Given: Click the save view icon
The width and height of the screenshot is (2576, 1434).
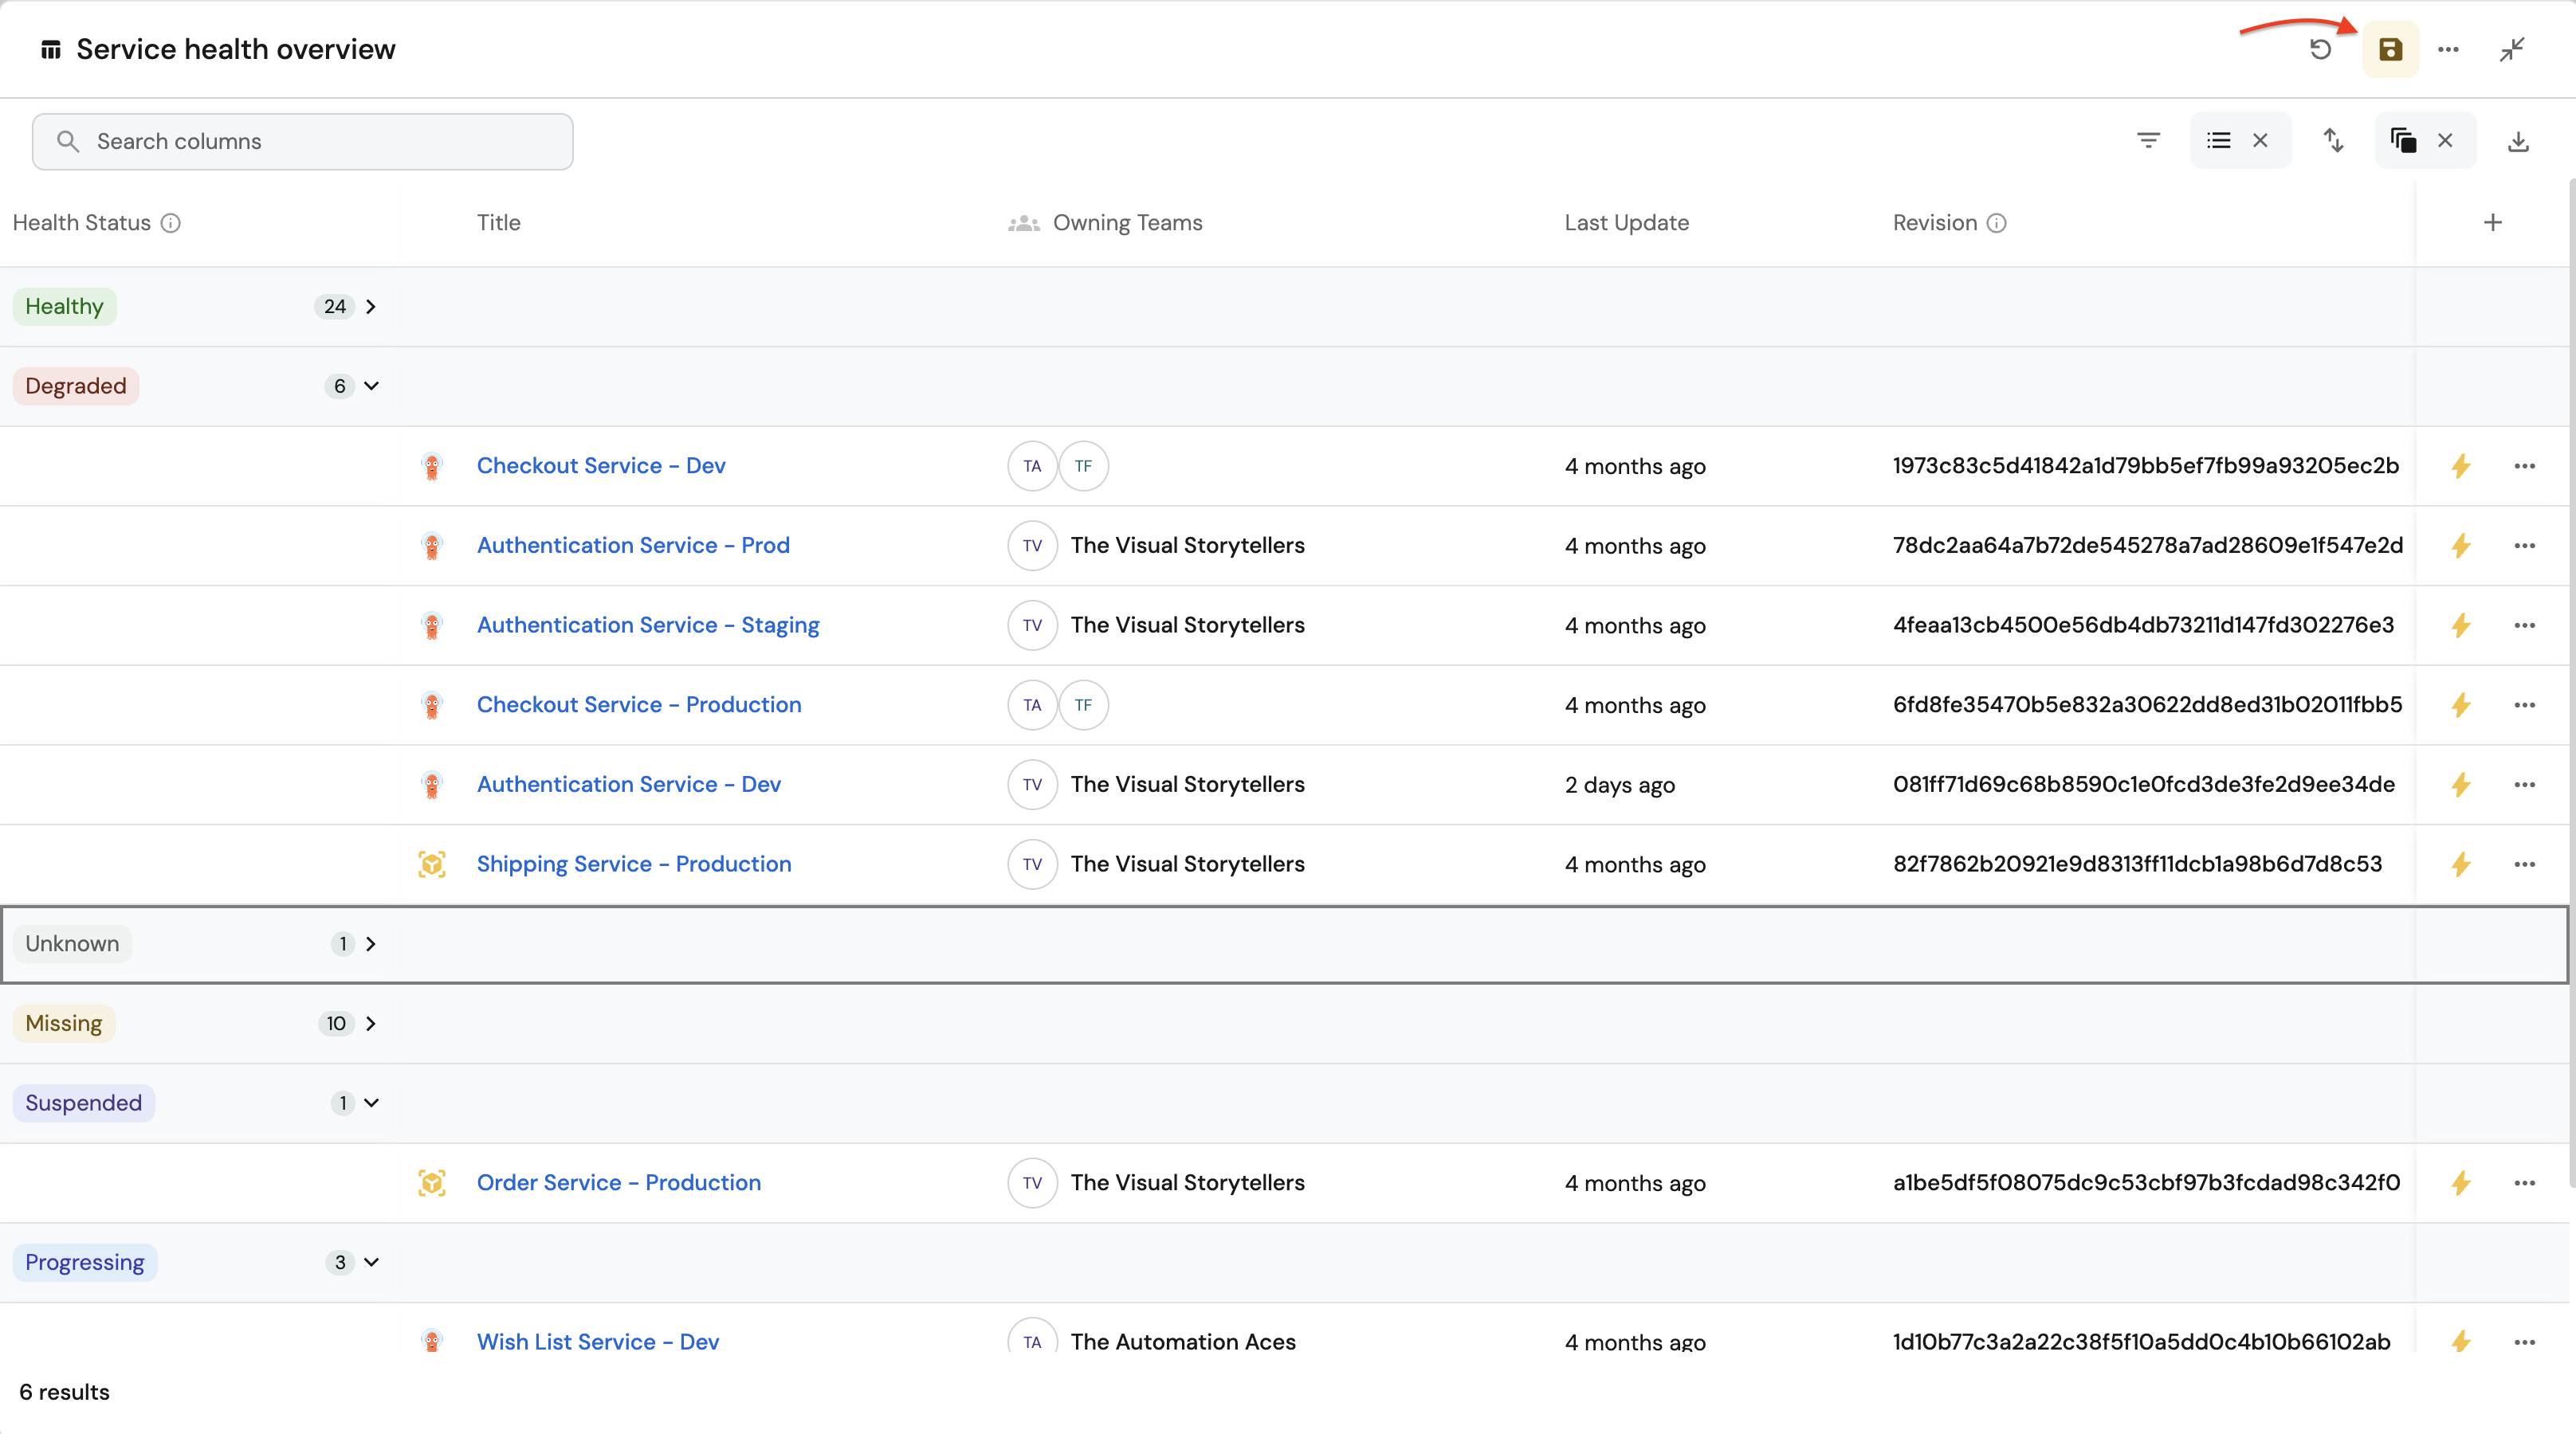Looking at the screenshot, I should pos(2390,49).
